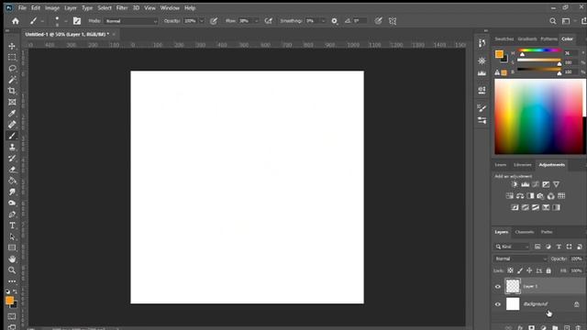Screen dimensions: 587x330
Task: Toggle lock image pixels brush icon
Action: coord(520,270)
